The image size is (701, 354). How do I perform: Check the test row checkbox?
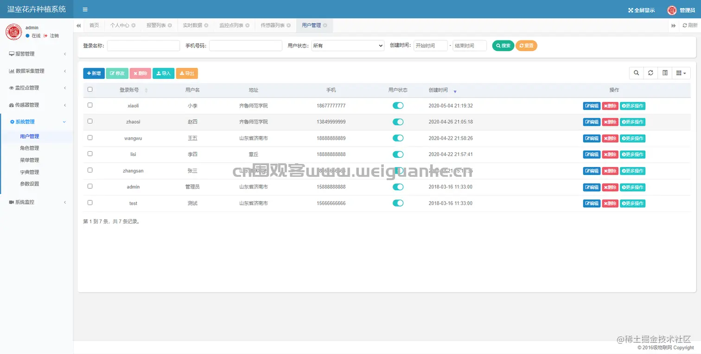pyautogui.click(x=90, y=203)
